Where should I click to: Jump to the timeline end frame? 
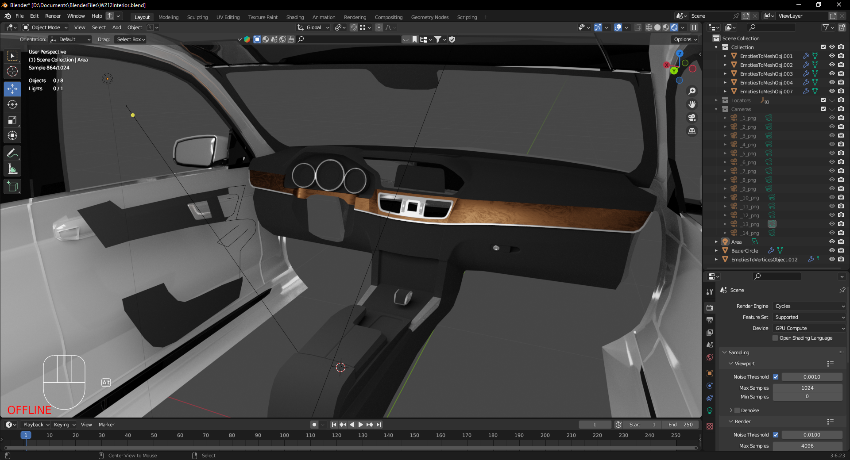tap(379, 425)
